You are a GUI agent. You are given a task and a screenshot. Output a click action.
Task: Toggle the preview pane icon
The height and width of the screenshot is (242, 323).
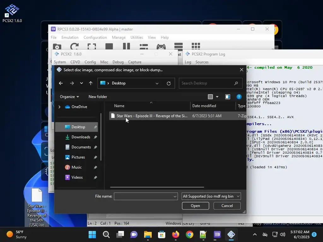[228, 97]
